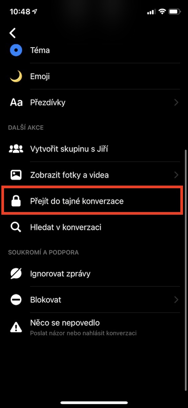Viewport: 188px width, 408px height.
Task: Tap the moon Emoji icon
Action: coord(16,76)
